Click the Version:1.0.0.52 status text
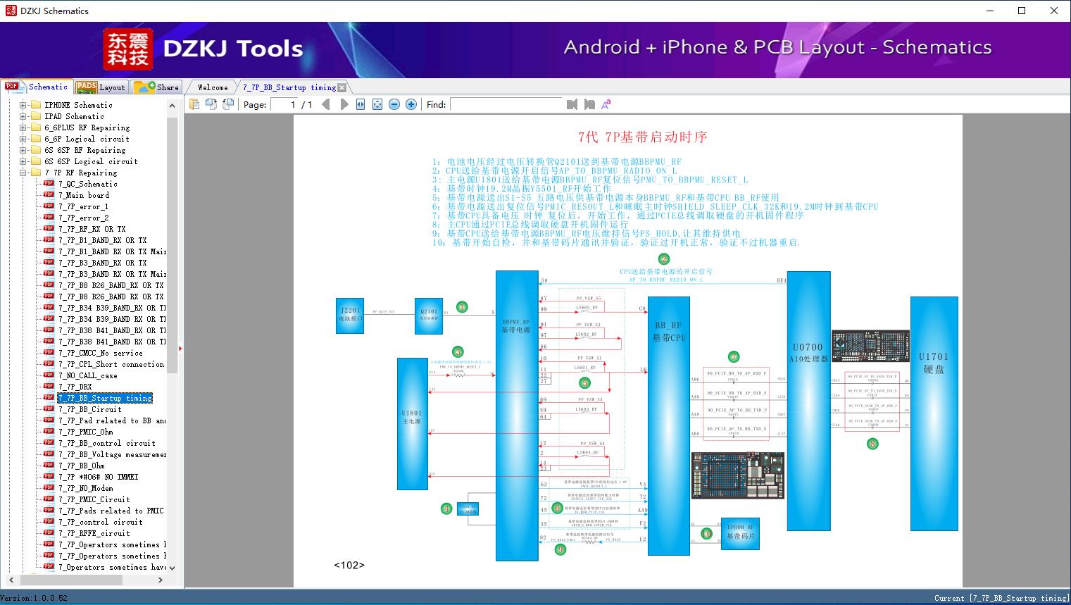The width and height of the screenshot is (1071, 605). click(34, 598)
